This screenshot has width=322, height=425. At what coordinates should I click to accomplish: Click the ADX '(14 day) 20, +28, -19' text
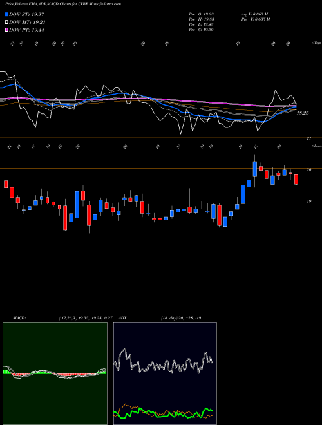pos(181,318)
